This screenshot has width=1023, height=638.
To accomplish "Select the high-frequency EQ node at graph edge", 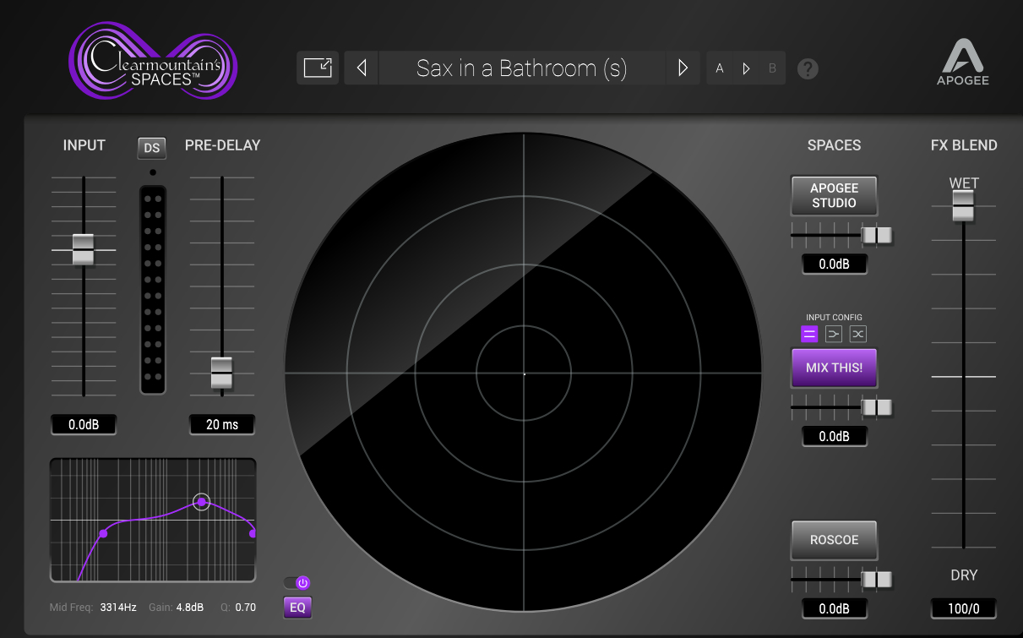I will pos(252,533).
